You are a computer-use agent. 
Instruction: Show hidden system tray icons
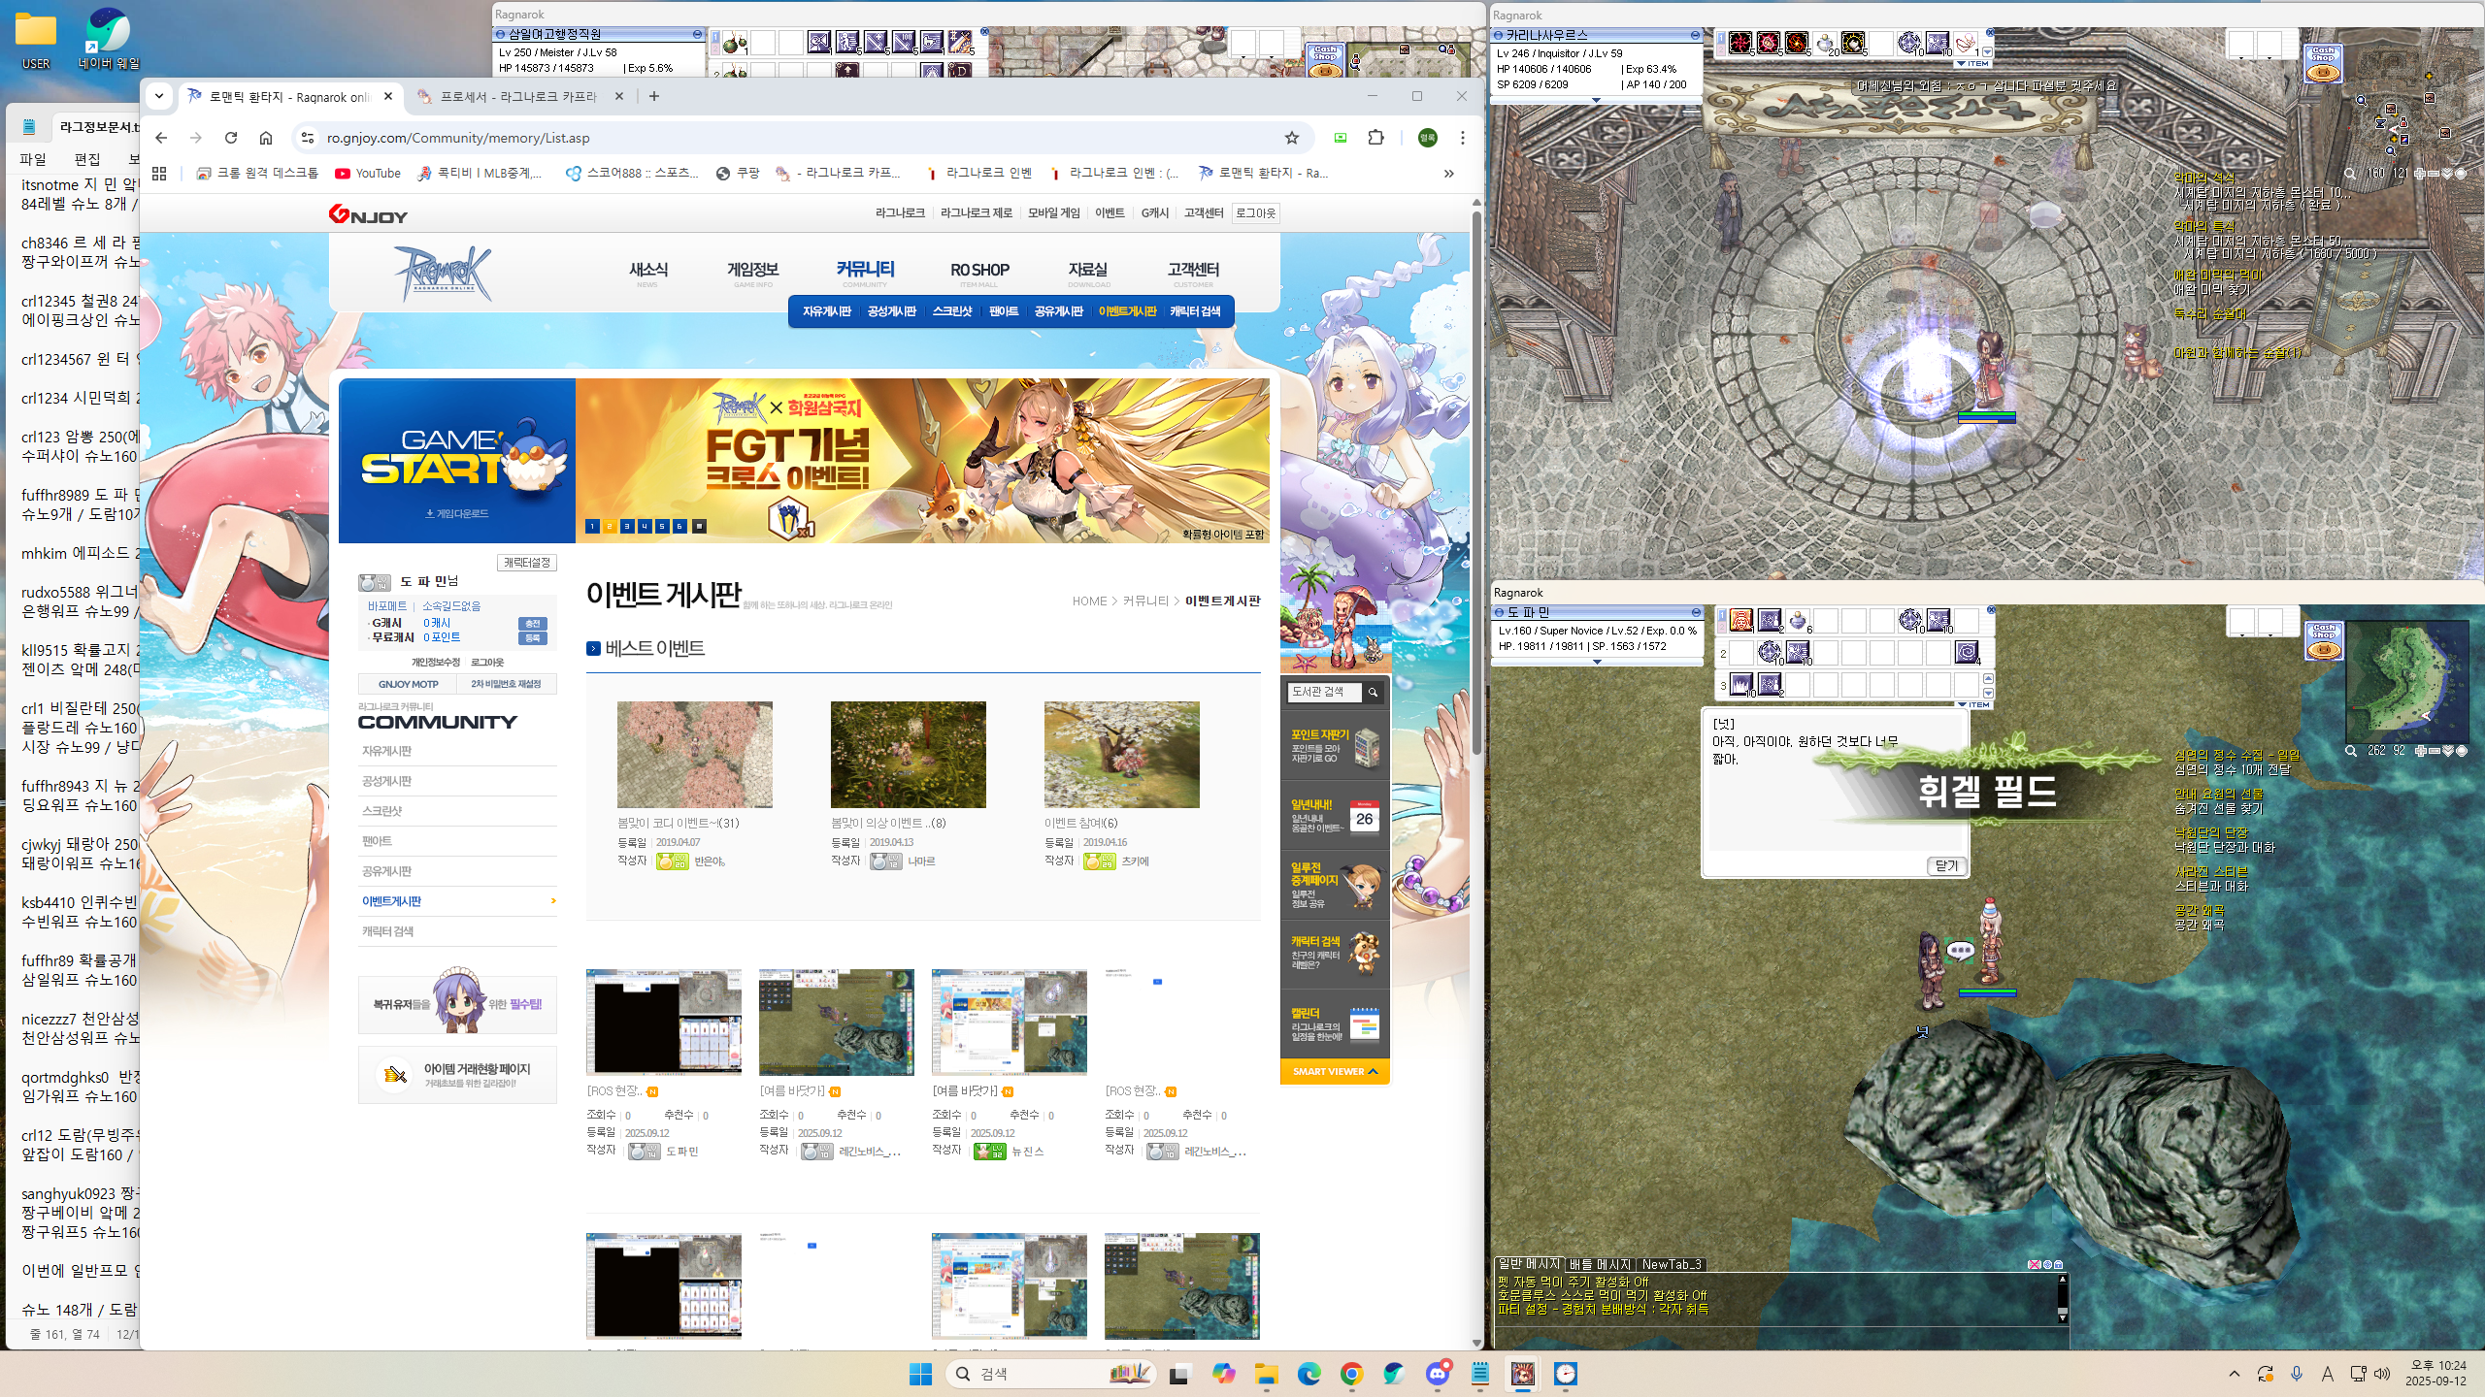(2234, 1374)
